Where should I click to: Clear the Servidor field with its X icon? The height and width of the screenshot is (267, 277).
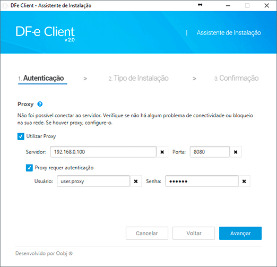(162, 152)
